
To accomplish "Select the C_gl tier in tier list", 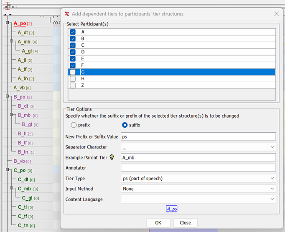I will pyautogui.click(x=27, y=198).
